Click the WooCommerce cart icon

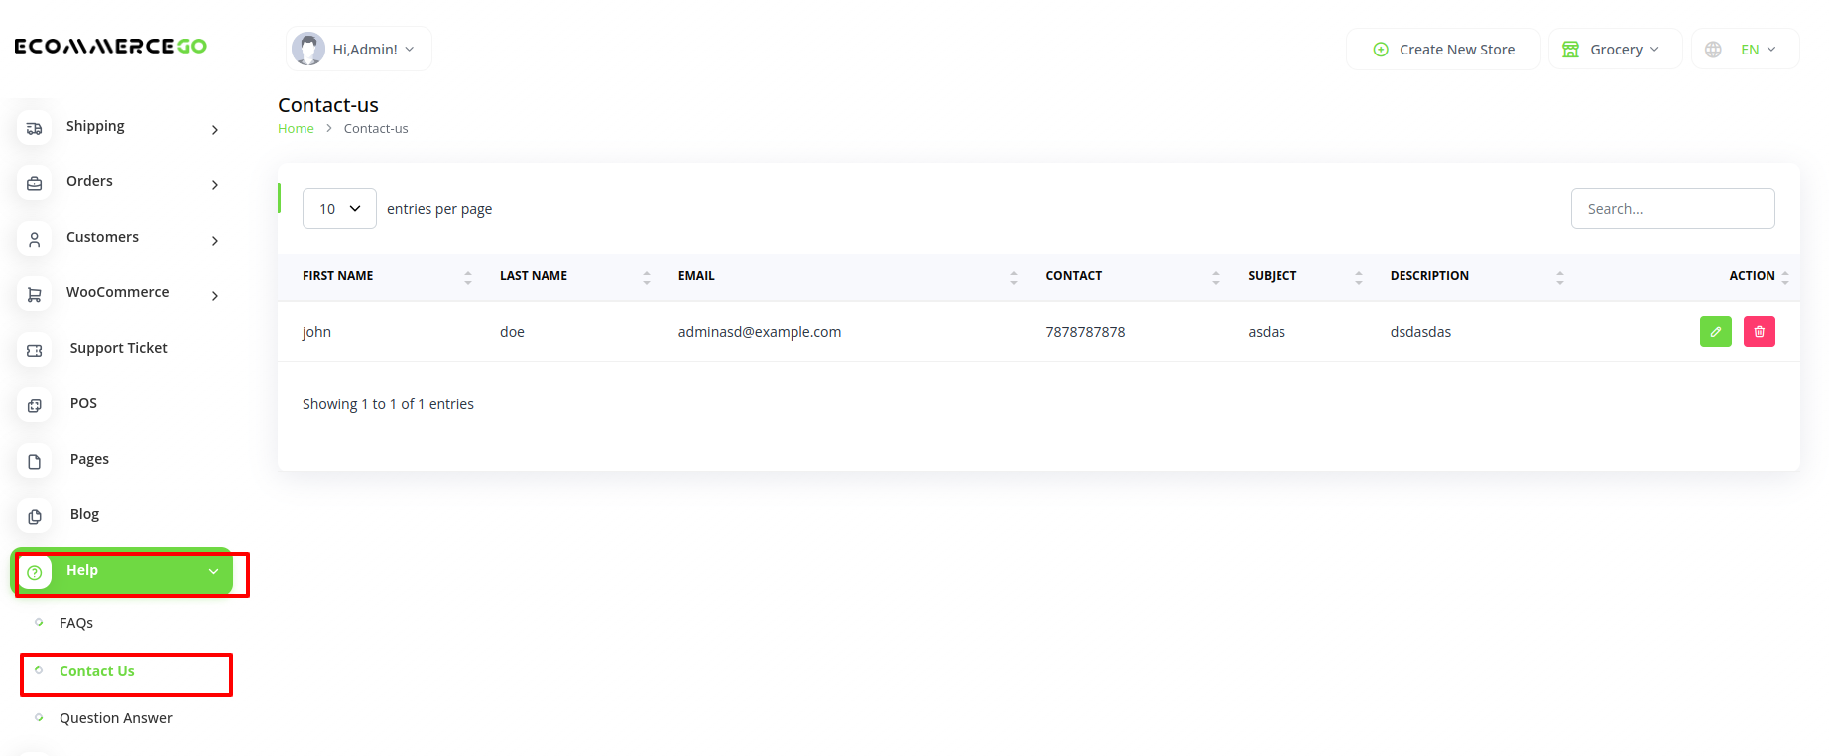pyautogui.click(x=35, y=294)
